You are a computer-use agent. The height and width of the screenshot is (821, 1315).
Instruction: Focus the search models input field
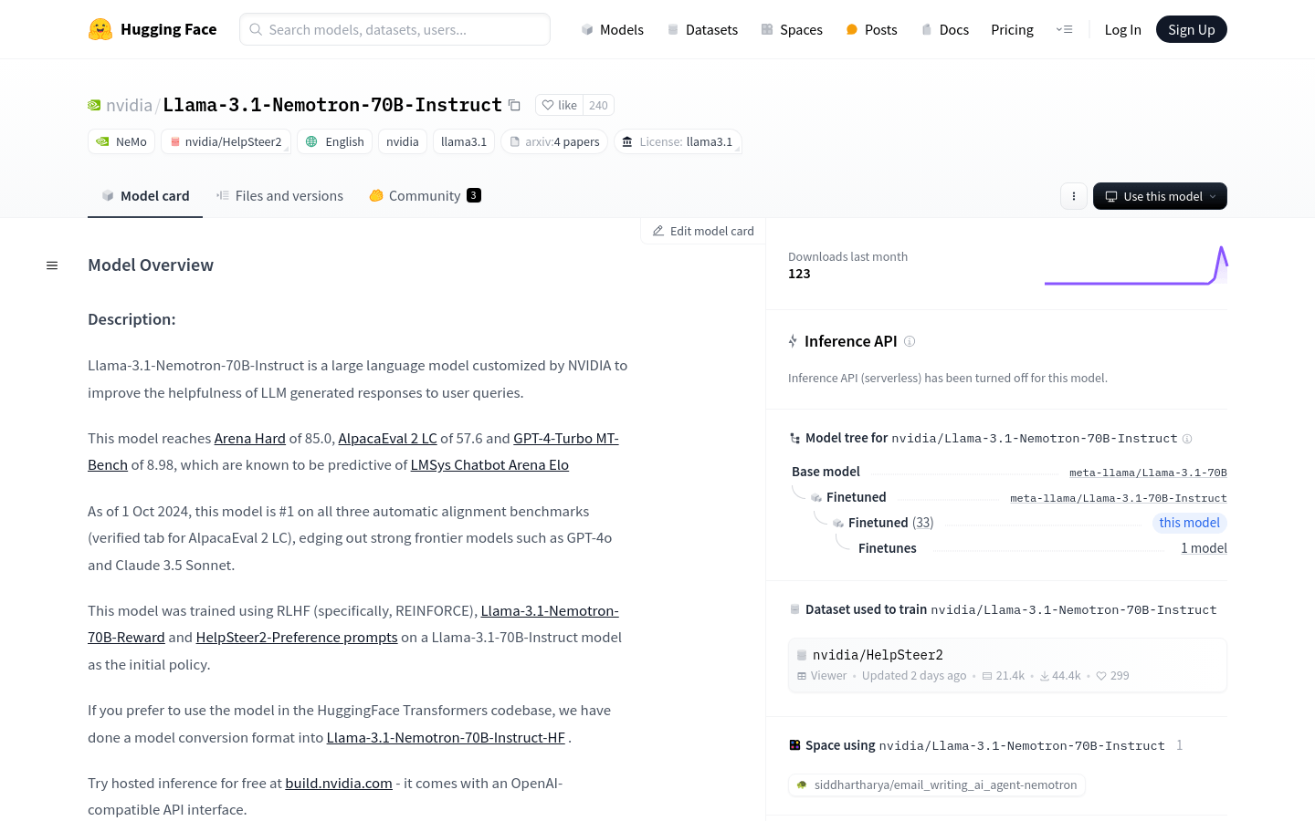(394, 29)
